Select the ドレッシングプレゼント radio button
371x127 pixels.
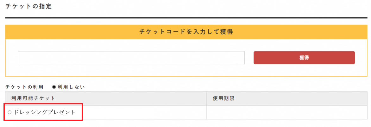(x=10, y=113)
